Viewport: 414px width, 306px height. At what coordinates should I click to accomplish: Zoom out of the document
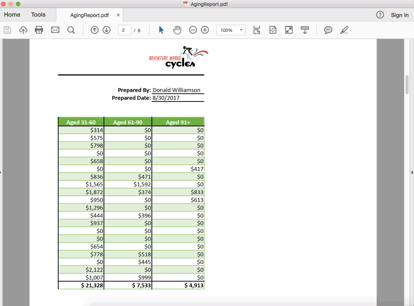click(x=193, y=30)
